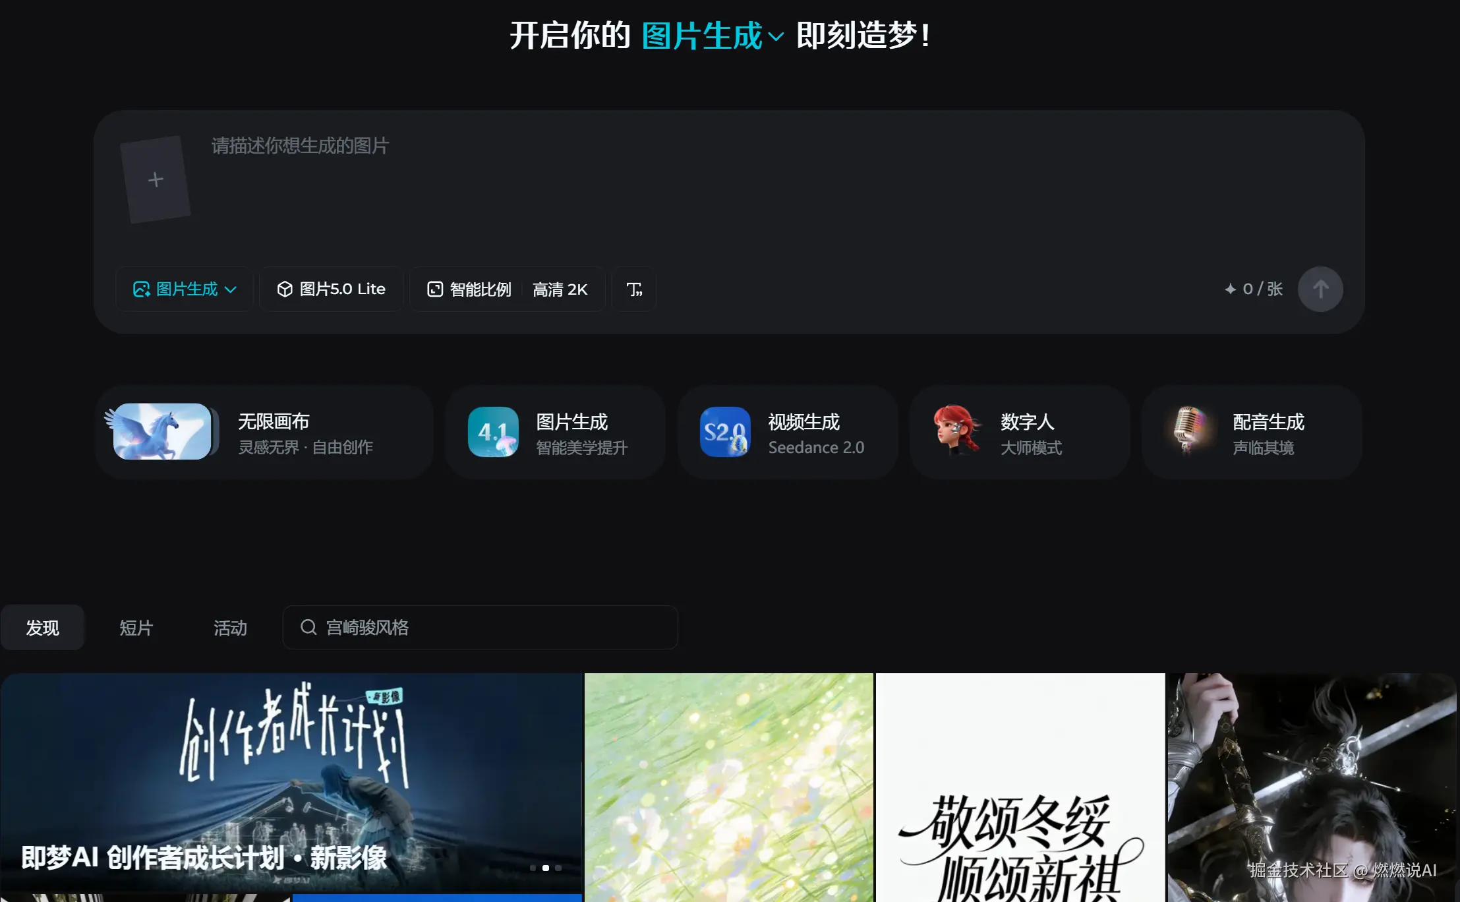This screenshot has width=1460, height=902.
Task: Select the 高清 2K resolution option
Action: 560,289
